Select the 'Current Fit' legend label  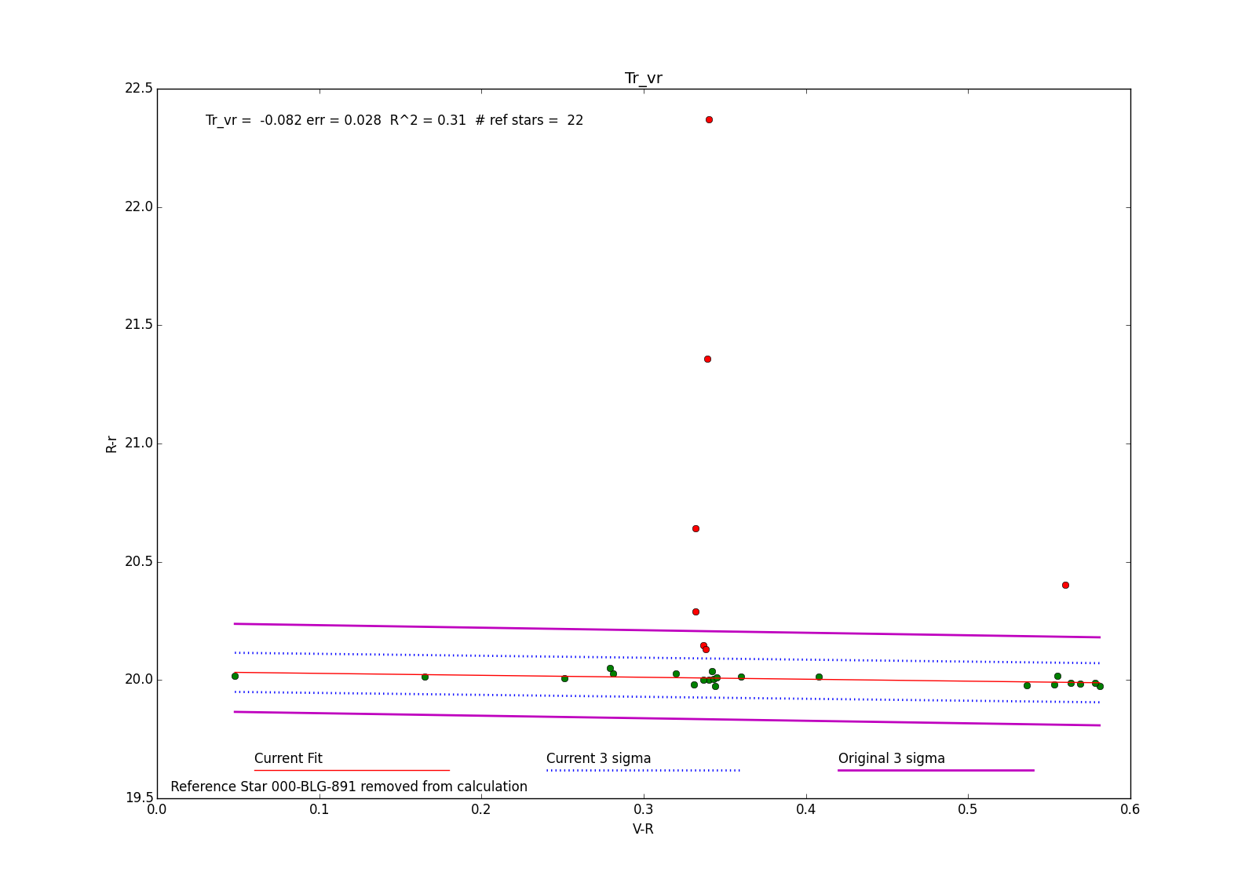[x=288, y=758]
